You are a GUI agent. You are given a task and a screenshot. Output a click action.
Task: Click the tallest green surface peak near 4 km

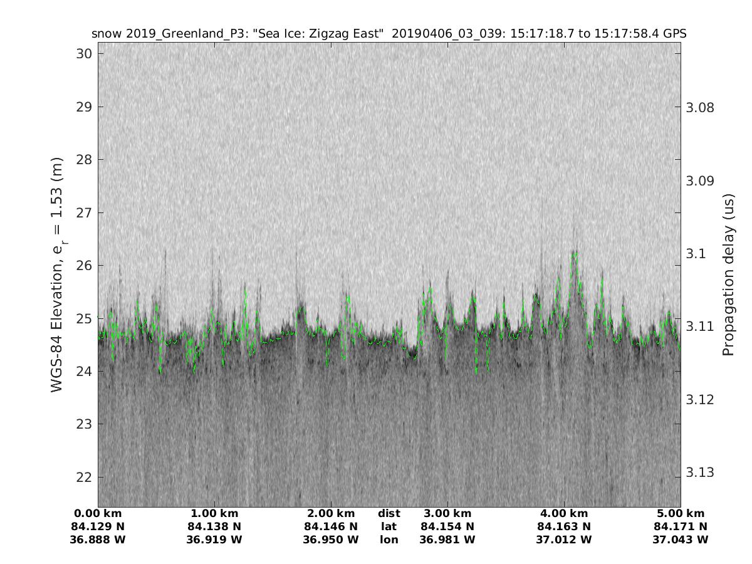[x=574, y=253]
